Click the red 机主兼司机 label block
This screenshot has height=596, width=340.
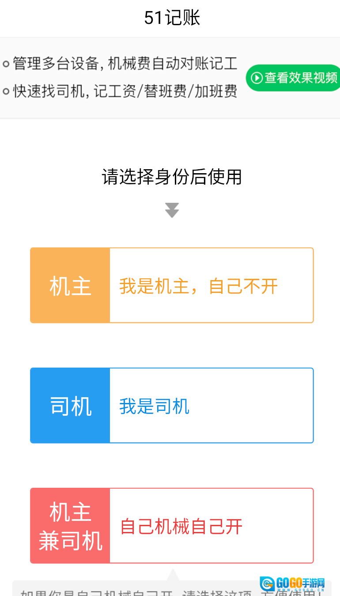point(70,526)
